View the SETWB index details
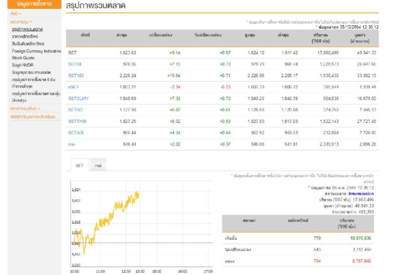 click(x=76, y=133)
